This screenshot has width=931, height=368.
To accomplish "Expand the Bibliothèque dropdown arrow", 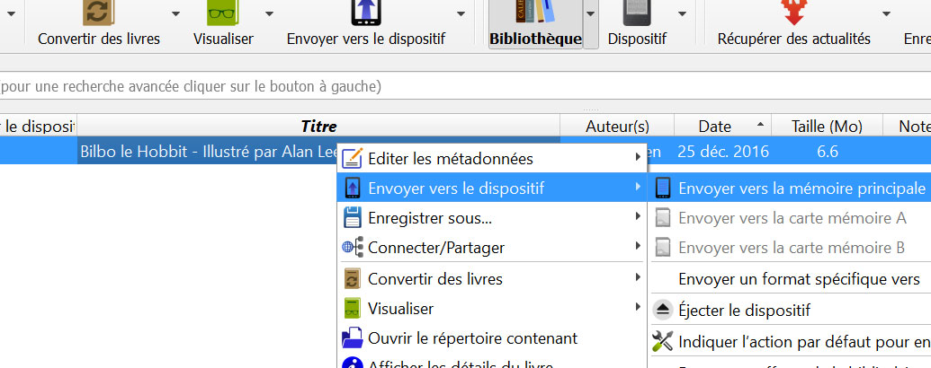I will [x=591, y=15].
